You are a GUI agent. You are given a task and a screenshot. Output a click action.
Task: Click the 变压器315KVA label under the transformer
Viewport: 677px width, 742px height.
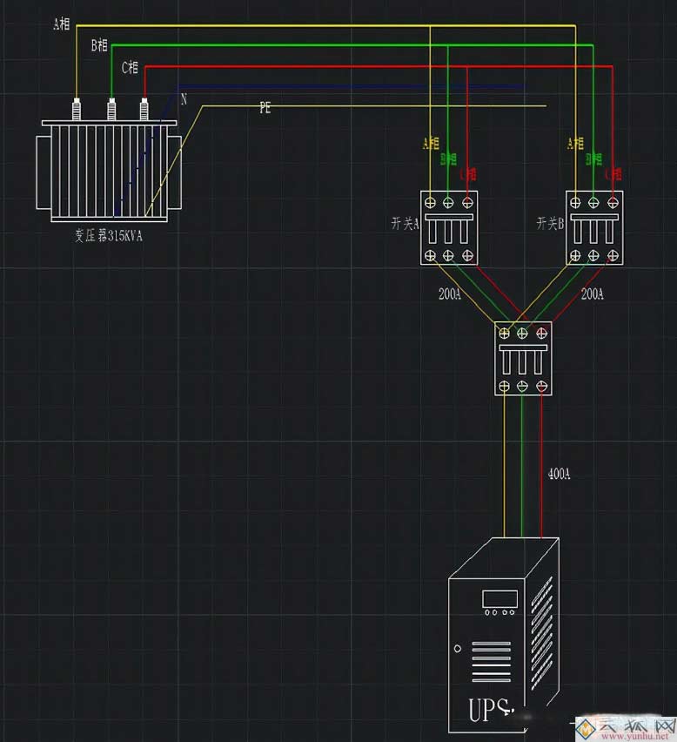coord(109,235)
